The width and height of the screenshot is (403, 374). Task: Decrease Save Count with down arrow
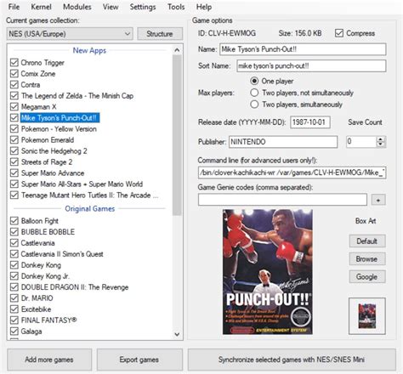(x=381, y=144)
